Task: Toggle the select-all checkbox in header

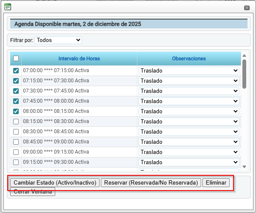Action: point(16,59)
